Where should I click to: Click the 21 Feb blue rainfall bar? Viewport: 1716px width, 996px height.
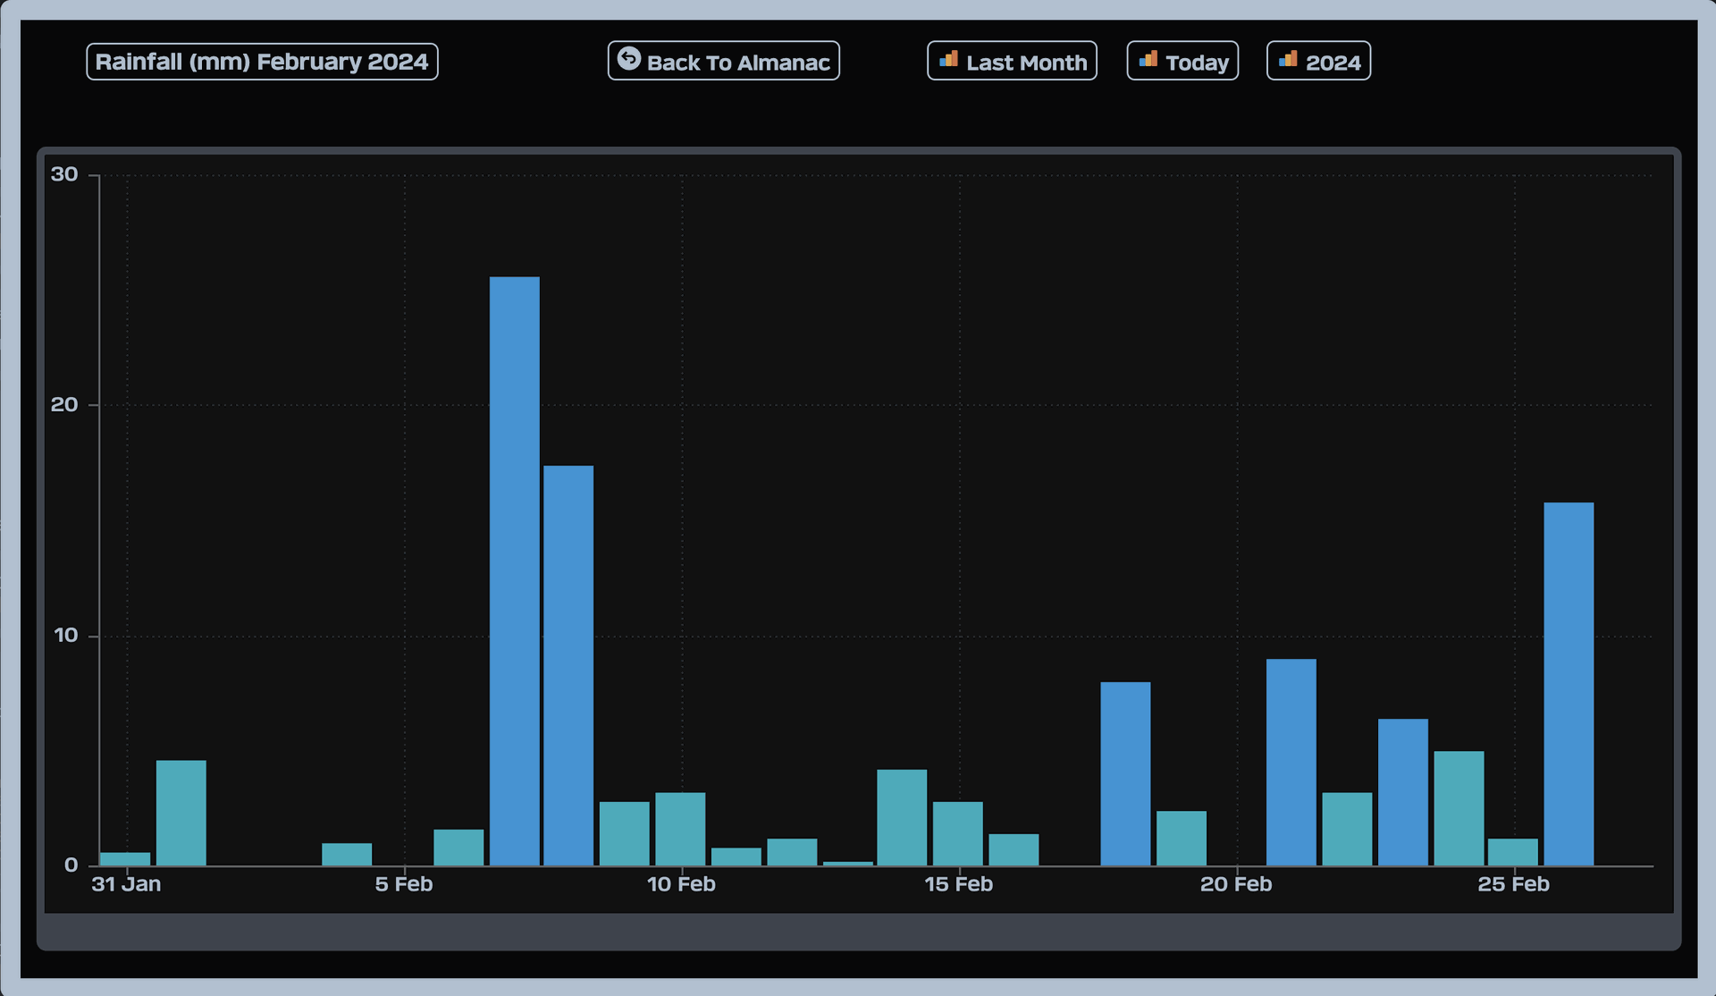click(x=1291, y=762)
